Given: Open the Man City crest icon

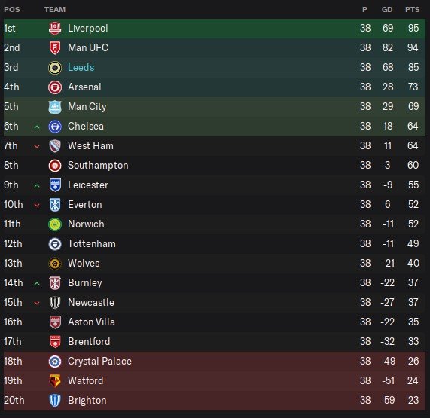Looking at the screenshot, I should pyautogui.click(x=55, y=107).
